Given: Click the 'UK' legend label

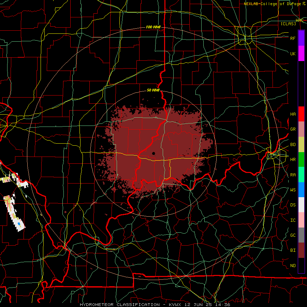Looking at the screenshot, I should point(293,54).
